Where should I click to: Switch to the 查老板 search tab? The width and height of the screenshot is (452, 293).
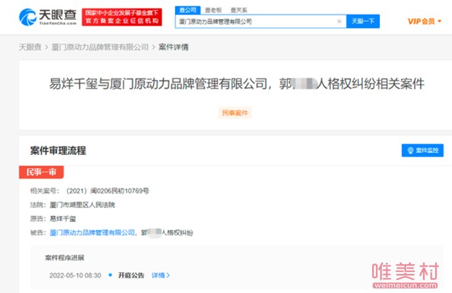214,10
